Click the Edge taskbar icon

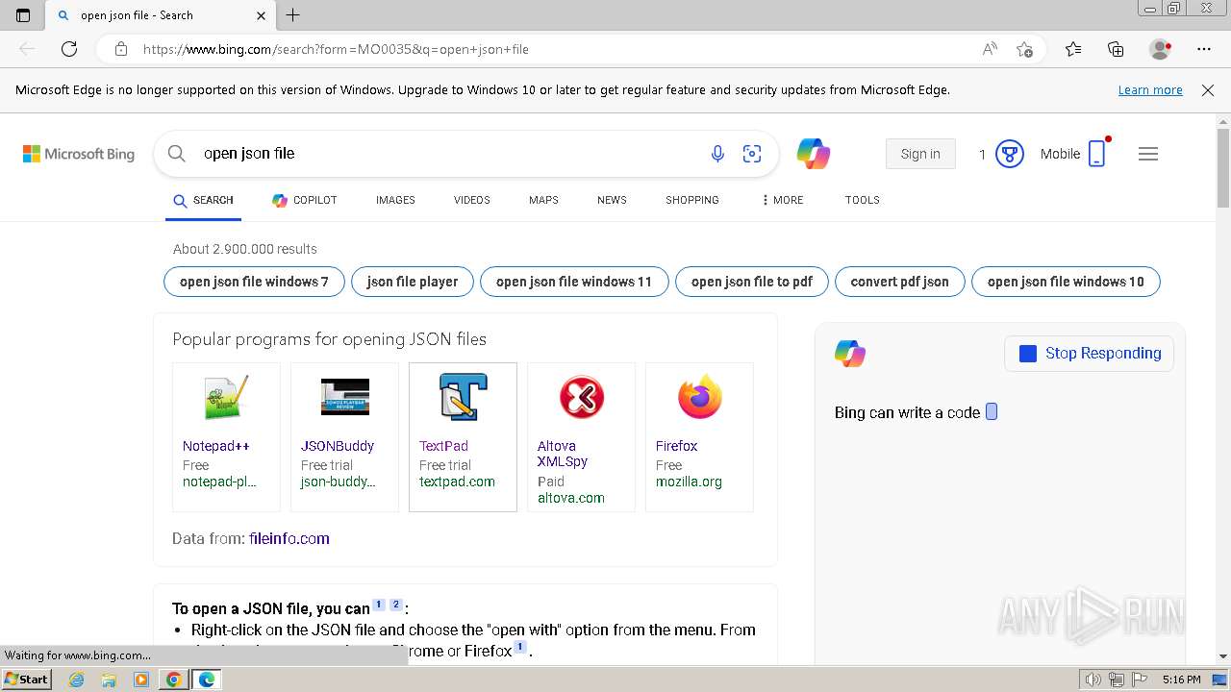(x=207, y=680)
